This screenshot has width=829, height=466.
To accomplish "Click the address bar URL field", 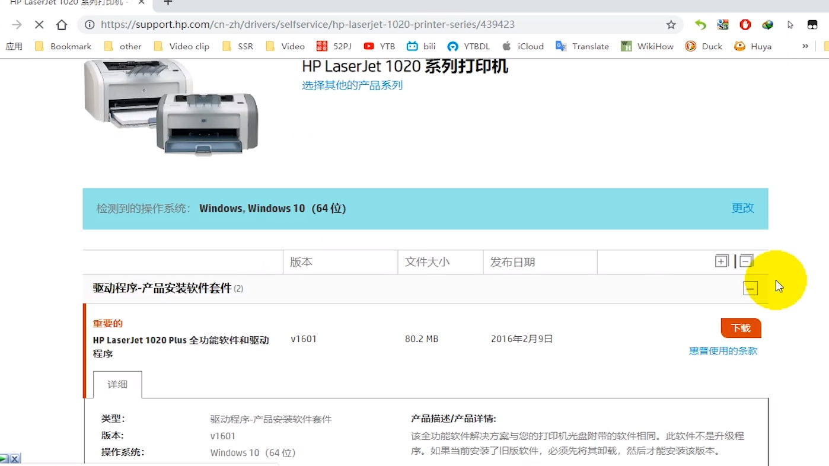I will (380, 25).
